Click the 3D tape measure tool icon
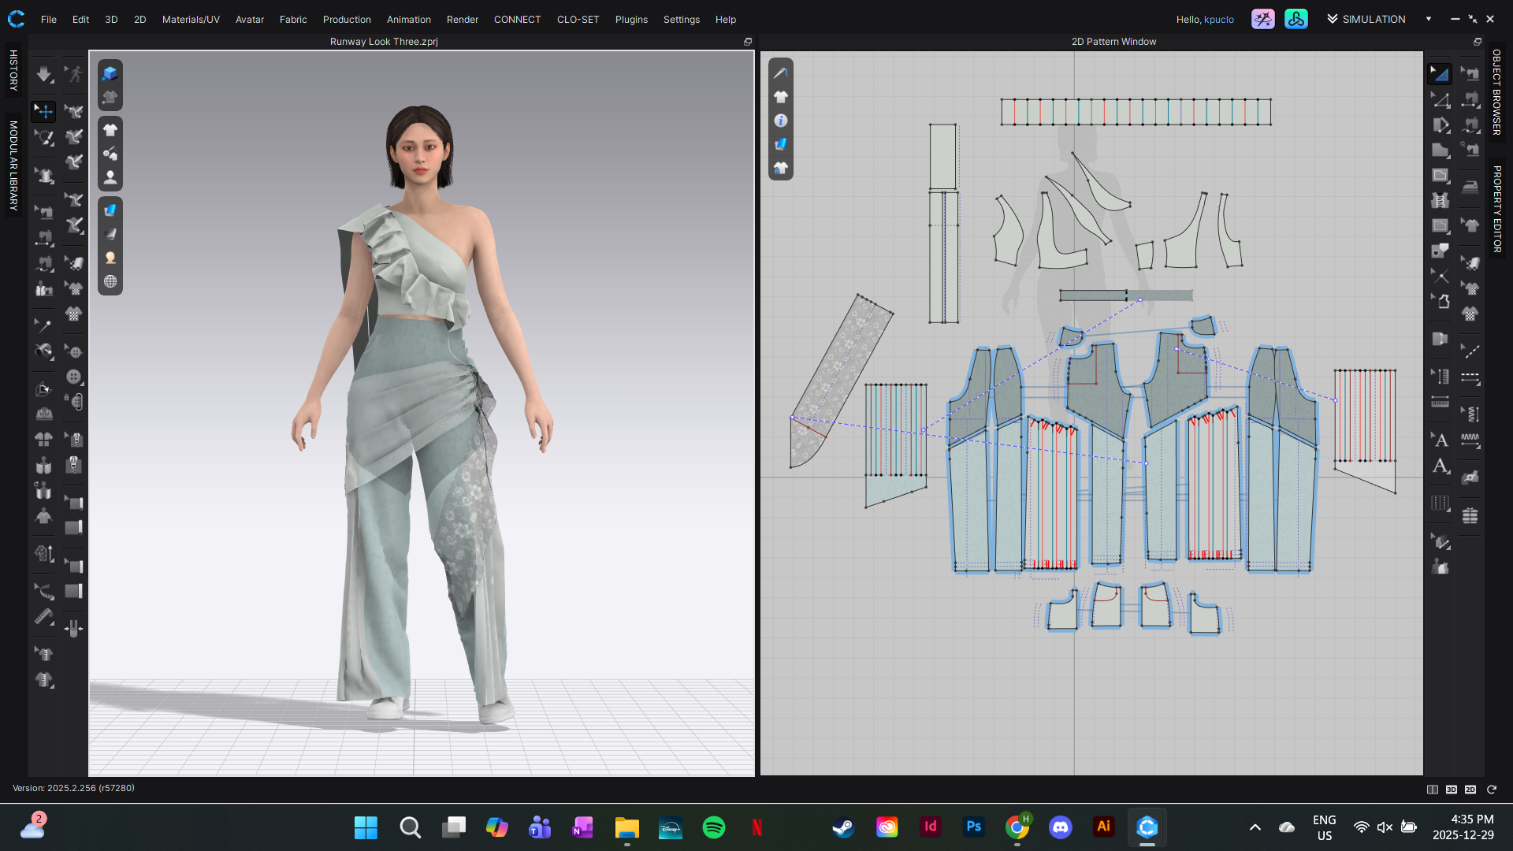The width and height of the screenshot is (1513, 851). coord(44,617)
